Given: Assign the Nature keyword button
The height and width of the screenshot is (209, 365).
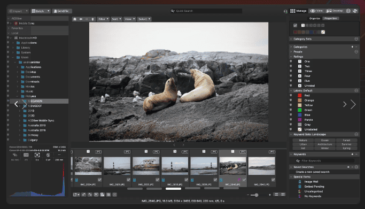Looking at the screenshot, I should 303,141.
